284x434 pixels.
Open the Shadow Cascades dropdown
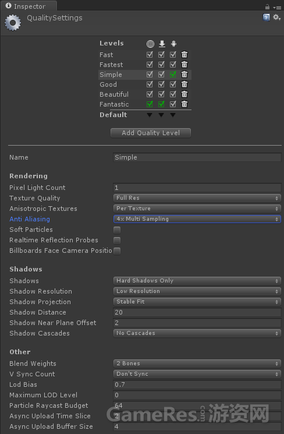(x=197, y=333)
